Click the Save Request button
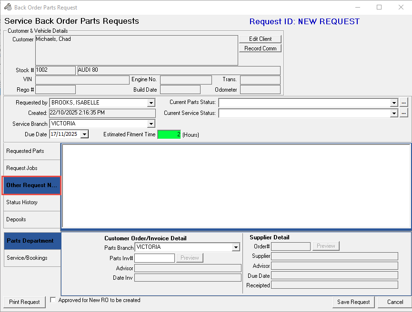The image size is (412, 312). (353, 302)
